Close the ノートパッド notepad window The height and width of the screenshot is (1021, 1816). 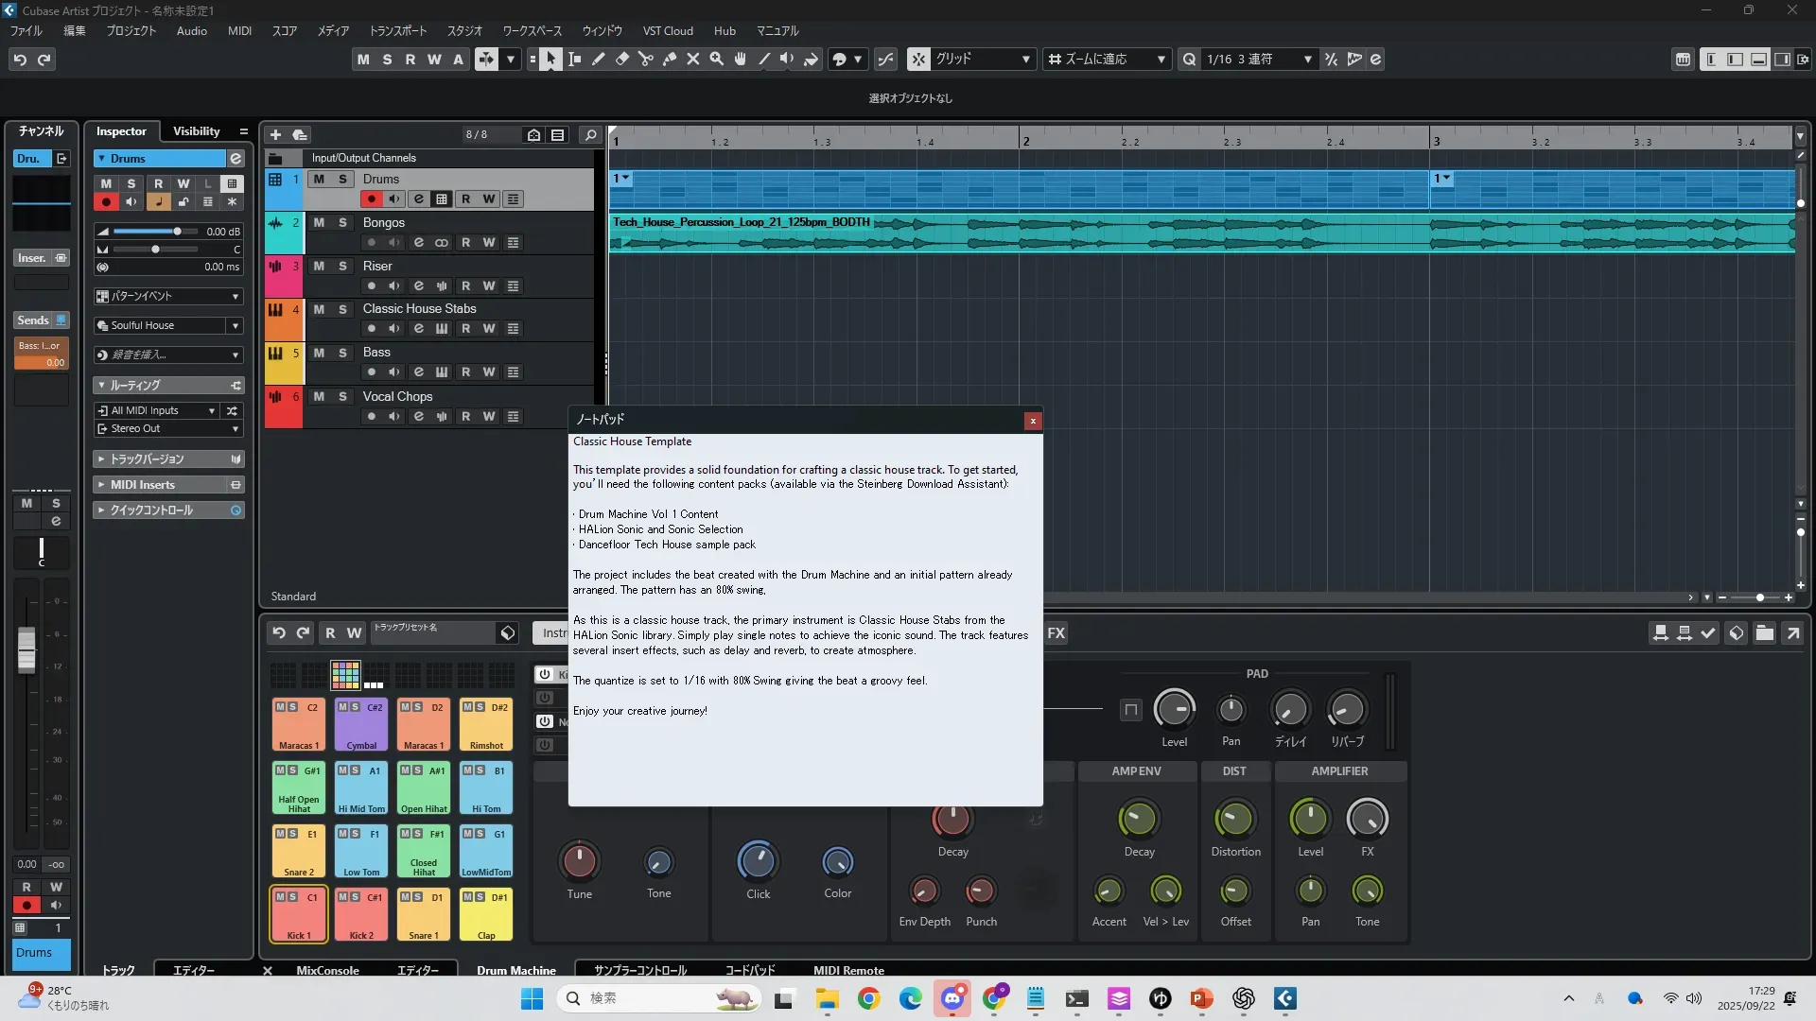pyautogui.click(x=1033, y=421)
